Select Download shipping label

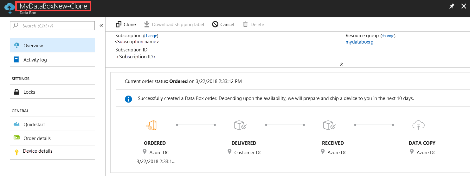coord(174,24)
